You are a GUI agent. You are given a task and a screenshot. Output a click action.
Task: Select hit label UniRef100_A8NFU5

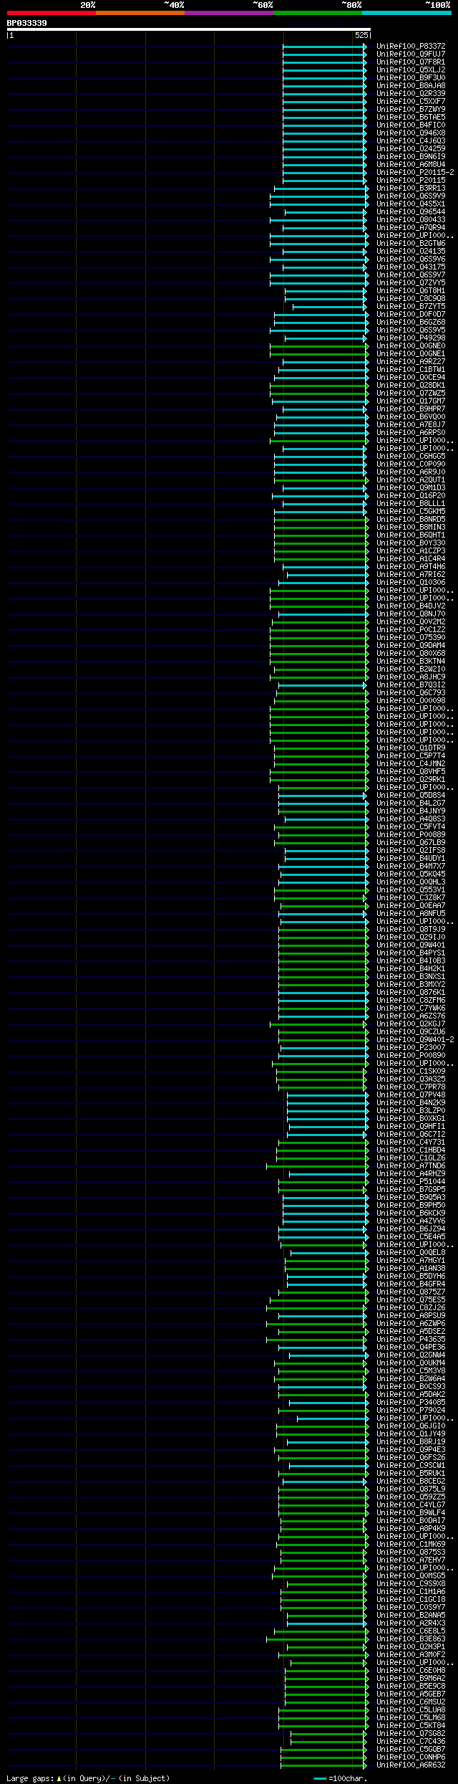click(x=411, y=913)
